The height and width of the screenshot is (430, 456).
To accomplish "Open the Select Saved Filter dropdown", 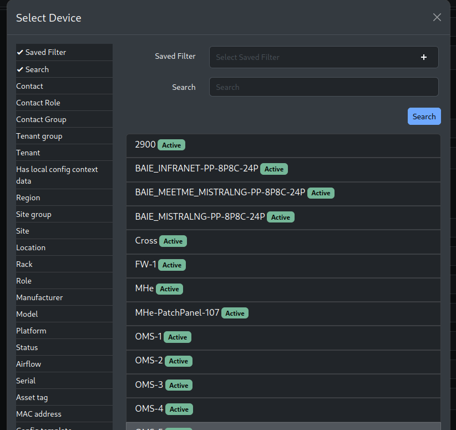I will point(311,57).
